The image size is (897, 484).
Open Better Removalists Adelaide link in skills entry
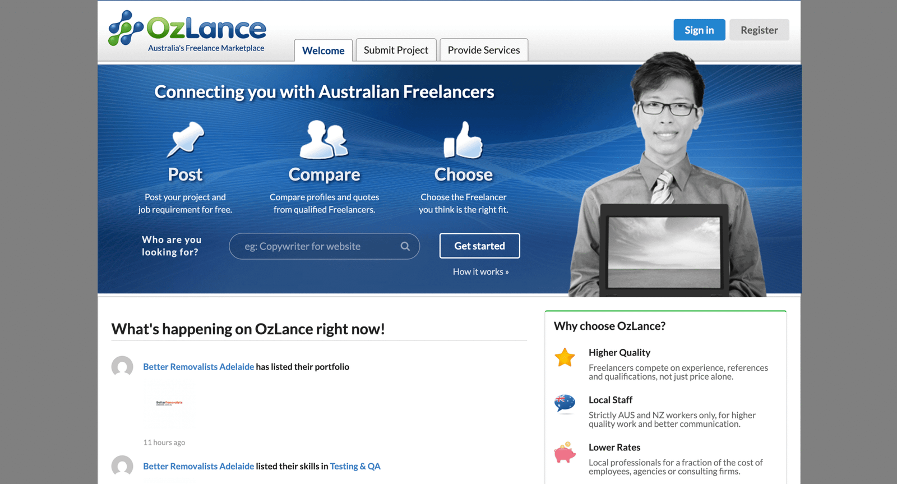coord(198,466)
